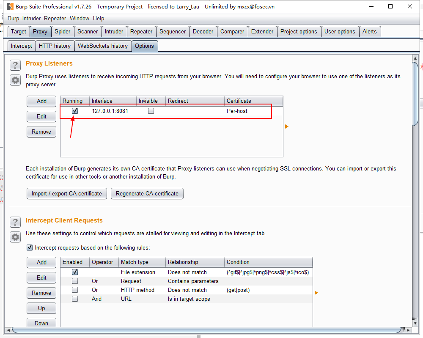This screenshot has width=423, height=338.
Task: Toggle Invisible checkbox for 127.0.0.1:8081 listener
Action: pos(151,111)
